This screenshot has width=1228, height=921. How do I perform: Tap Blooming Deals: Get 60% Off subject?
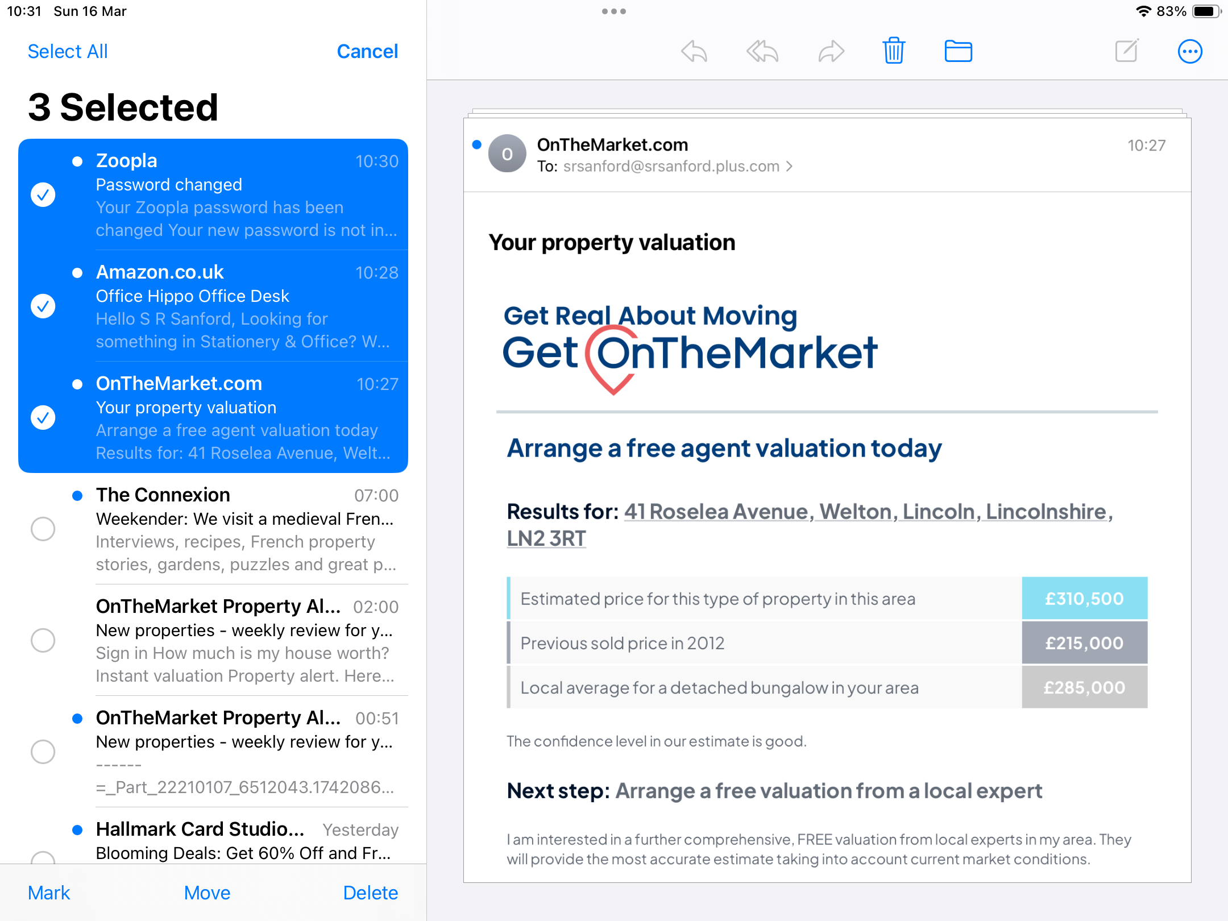click(x=243, y=853)
